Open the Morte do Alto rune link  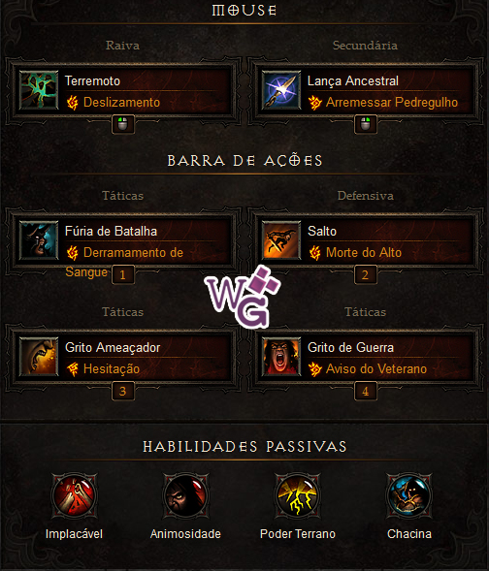tap(364, 252)
